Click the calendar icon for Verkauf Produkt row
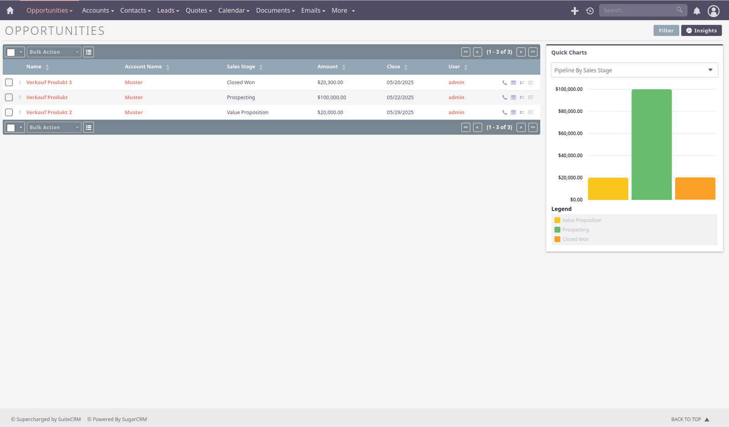 pos(513,98)
